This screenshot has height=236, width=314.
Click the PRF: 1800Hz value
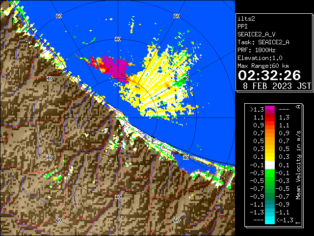click(256, 50)
